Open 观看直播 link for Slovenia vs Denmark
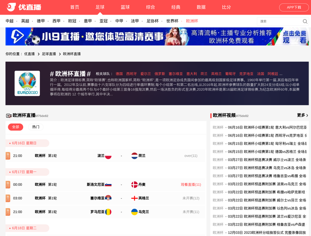 191,185
